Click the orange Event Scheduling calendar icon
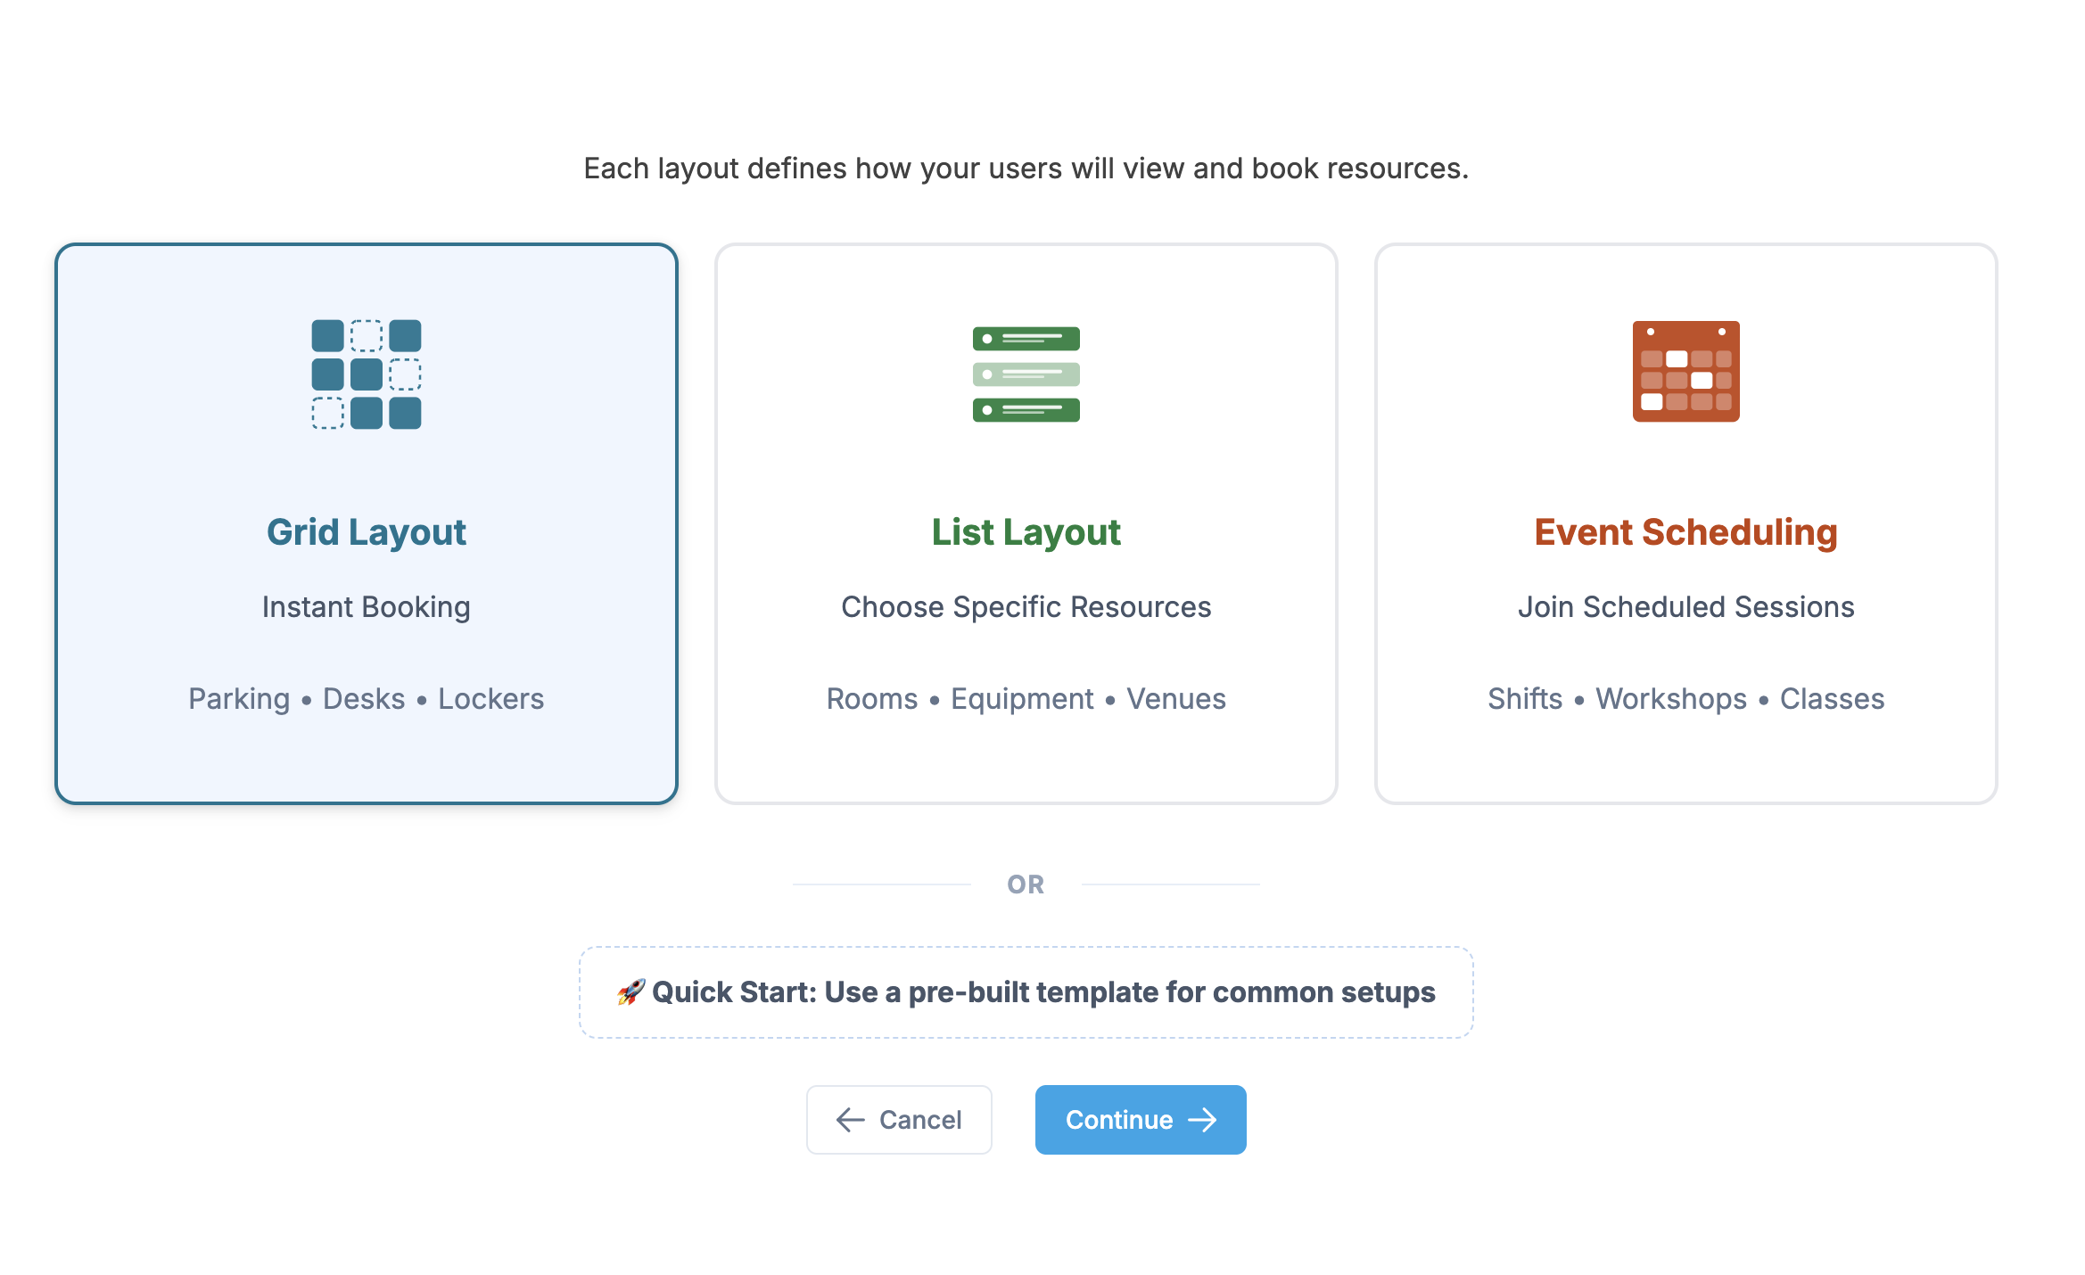 [x=1685, y=371]
